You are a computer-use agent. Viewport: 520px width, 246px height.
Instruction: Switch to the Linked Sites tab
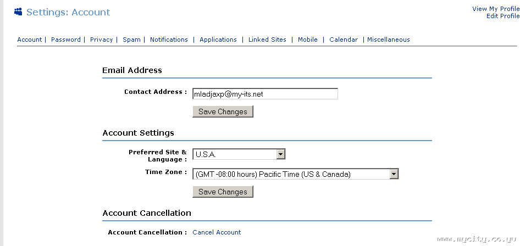(x=267, y=40)
